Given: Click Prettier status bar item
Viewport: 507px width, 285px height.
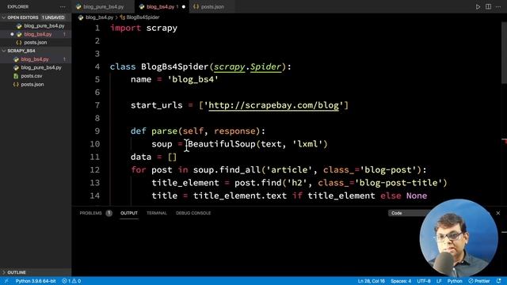Looking at the screenshot, I should click(479, 281).
